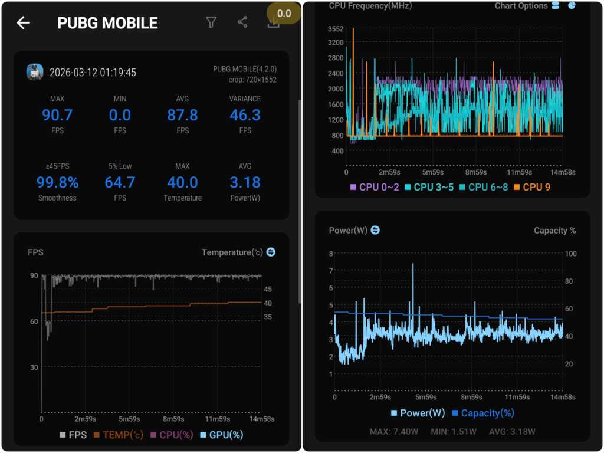Click the pie-chart icon beside Chart Options
This screenshot has width=604, height=453.
[x=571, y=6]
